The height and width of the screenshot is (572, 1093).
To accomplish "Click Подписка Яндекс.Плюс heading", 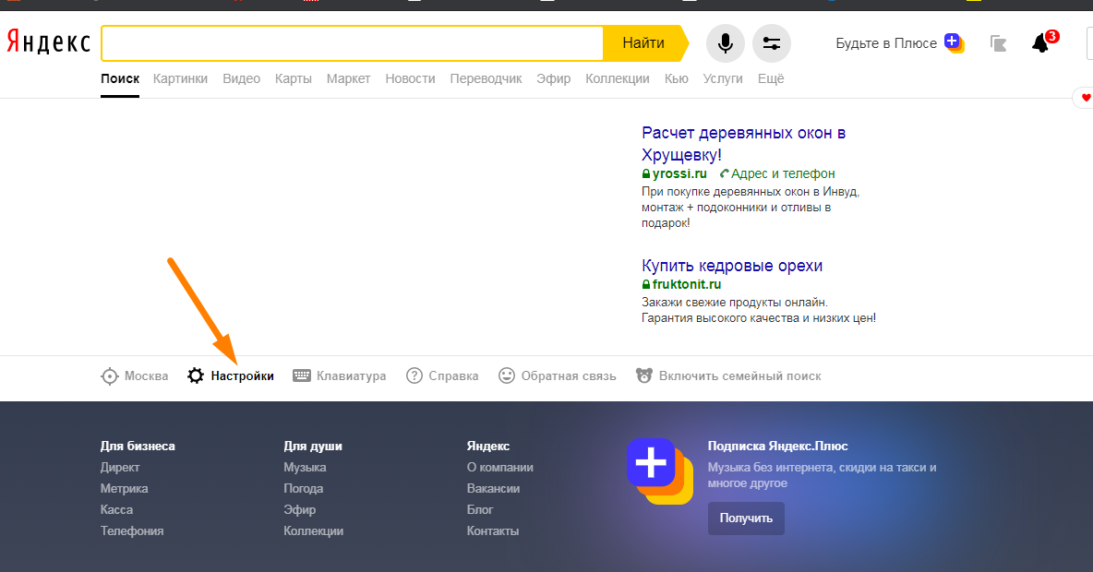I will pyautogui.click(x=778, y=446).
